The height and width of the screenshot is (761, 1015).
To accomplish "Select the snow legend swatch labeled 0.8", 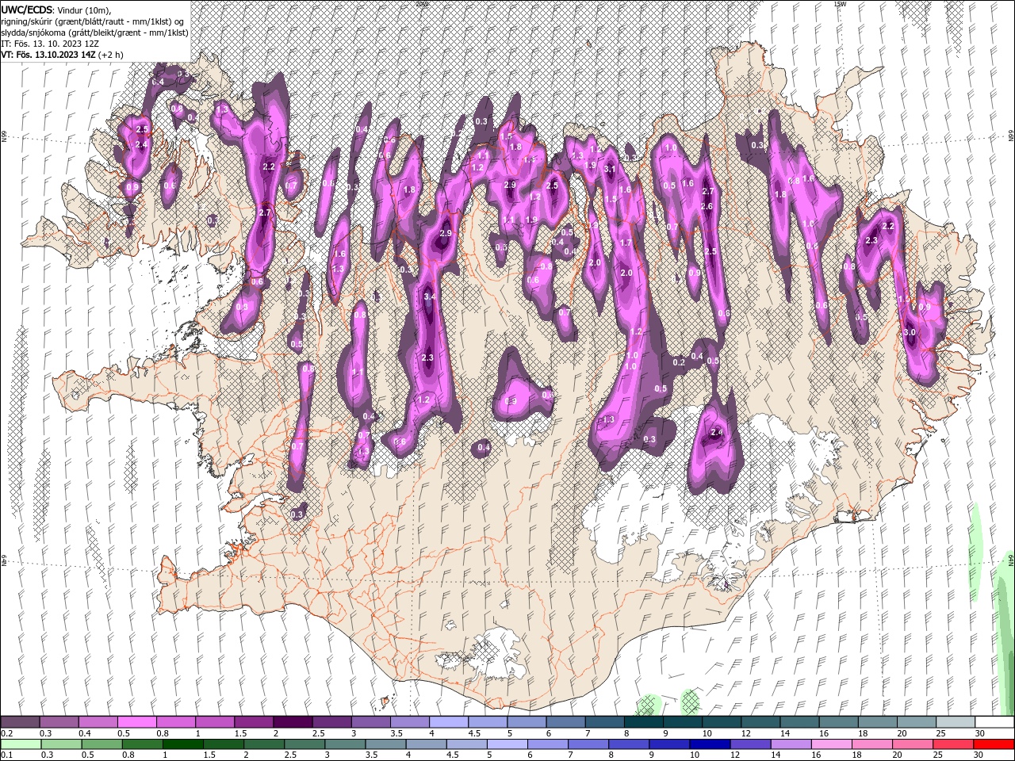I will (x=175, y=722).
